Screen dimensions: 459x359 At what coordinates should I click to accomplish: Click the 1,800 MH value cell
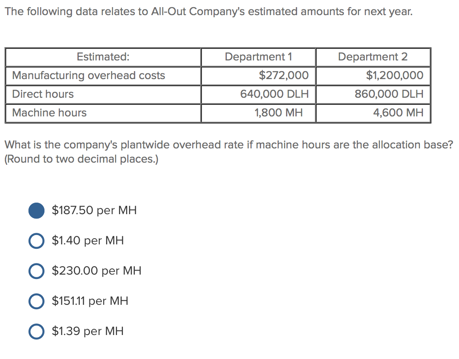click(x=281, y=113)
